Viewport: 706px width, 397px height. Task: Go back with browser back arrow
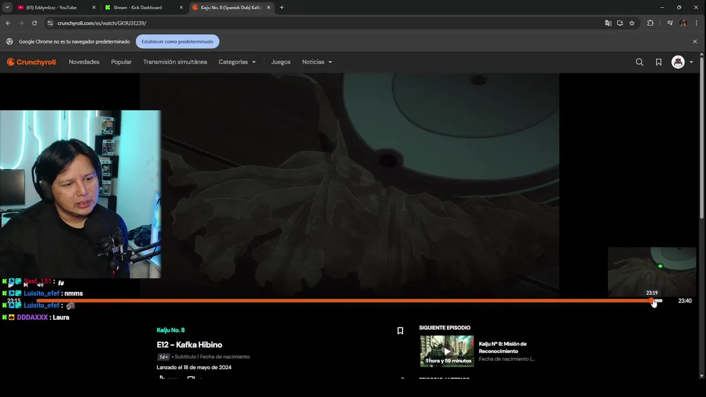pos(8,23)
